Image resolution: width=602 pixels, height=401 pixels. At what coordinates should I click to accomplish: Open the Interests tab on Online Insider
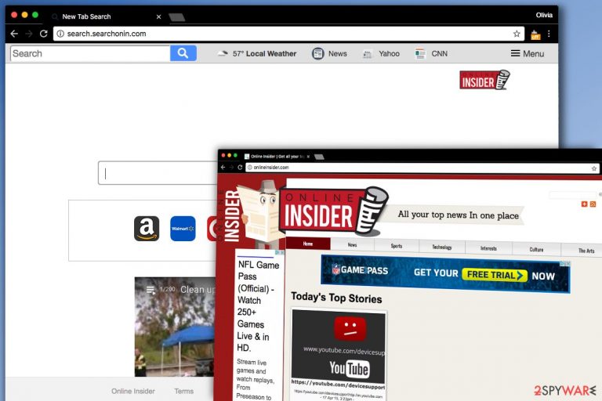(x=488, y=248)
